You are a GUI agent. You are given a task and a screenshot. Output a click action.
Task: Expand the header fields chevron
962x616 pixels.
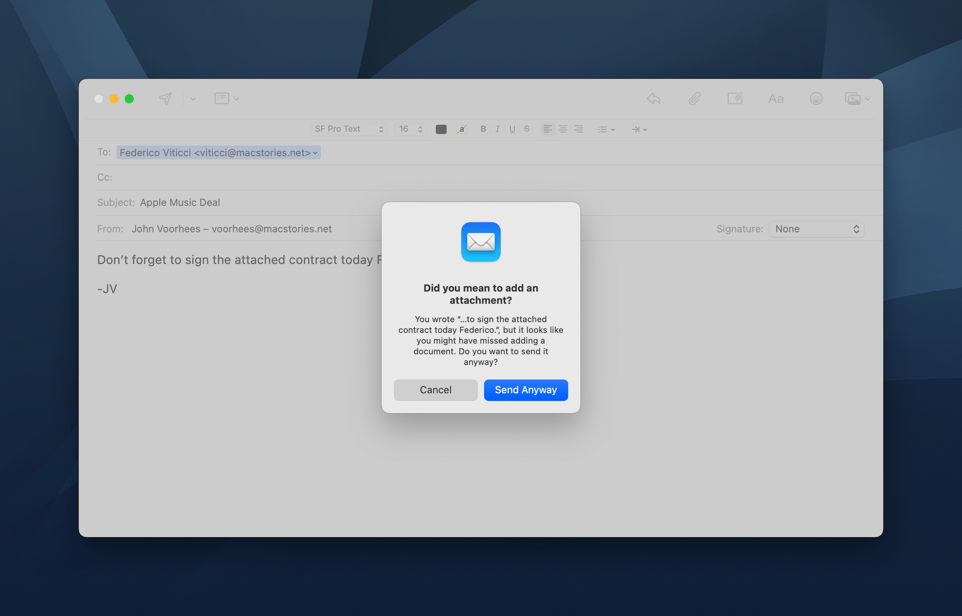pos(236,99)
